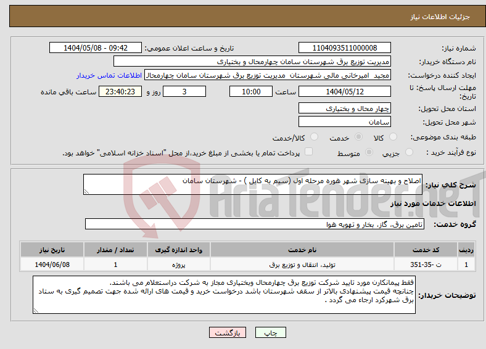
Task: Click the need date cell 1404/06/08
Action: point(52,265)
